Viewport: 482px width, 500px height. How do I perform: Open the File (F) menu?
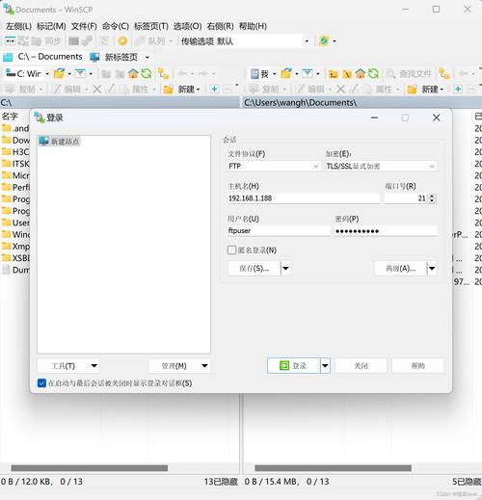pos(84,26)
